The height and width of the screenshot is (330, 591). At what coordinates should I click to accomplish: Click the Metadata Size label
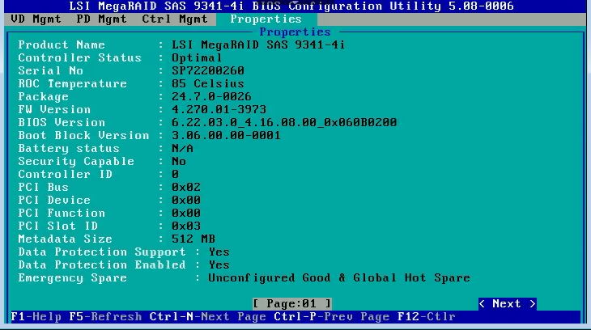point(66,239)
